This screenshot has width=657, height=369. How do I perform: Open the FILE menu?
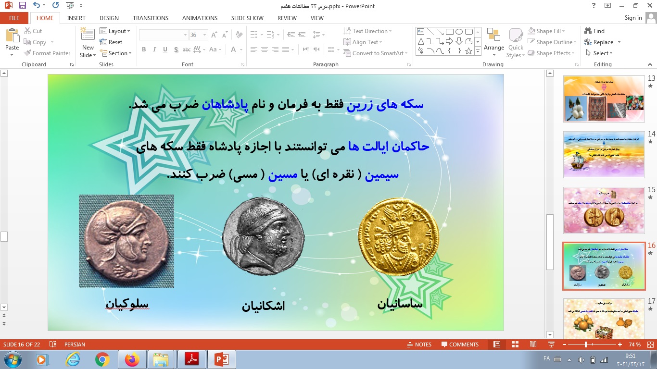click(14, 17)
